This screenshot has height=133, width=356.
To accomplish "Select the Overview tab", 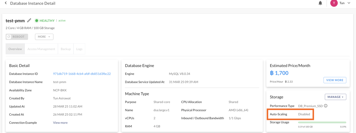I will pyautogui.click(x=15, y=49).
